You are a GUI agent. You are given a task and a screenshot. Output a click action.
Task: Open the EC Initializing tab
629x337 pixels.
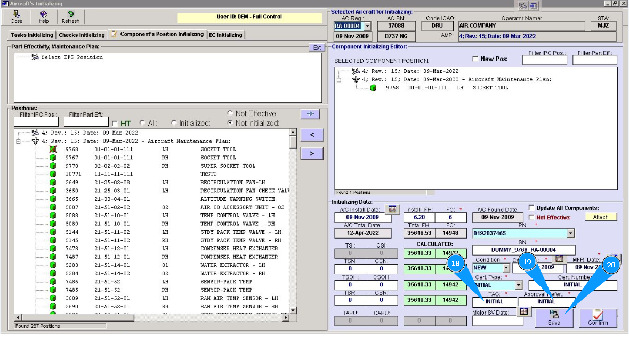pyautogui.click(x=225, y=35)
